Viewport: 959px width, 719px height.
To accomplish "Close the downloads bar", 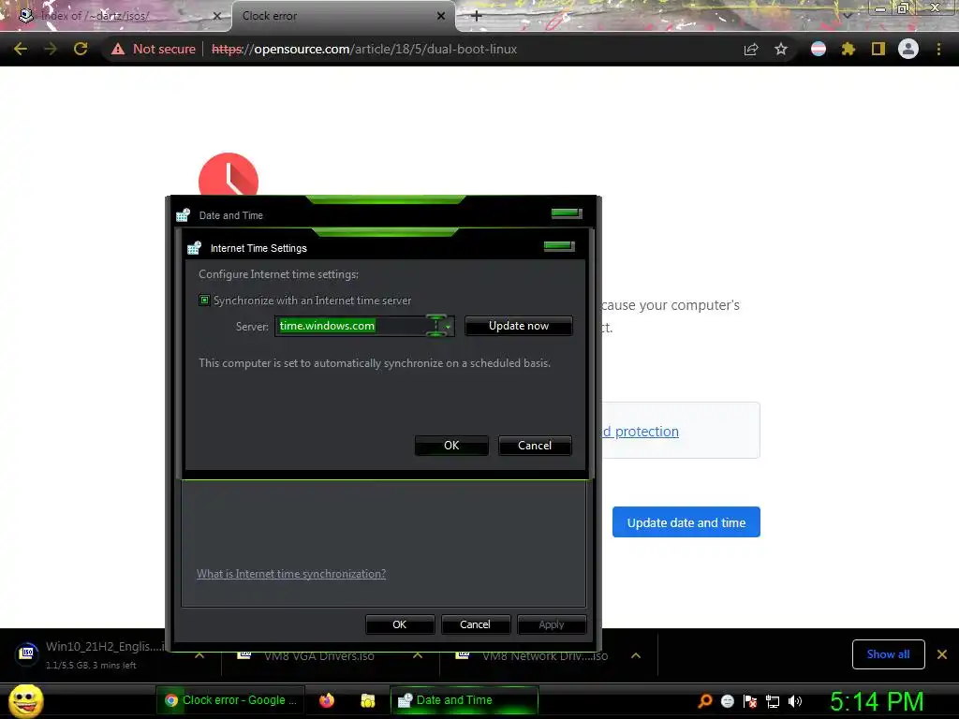I will click(942, 654).
